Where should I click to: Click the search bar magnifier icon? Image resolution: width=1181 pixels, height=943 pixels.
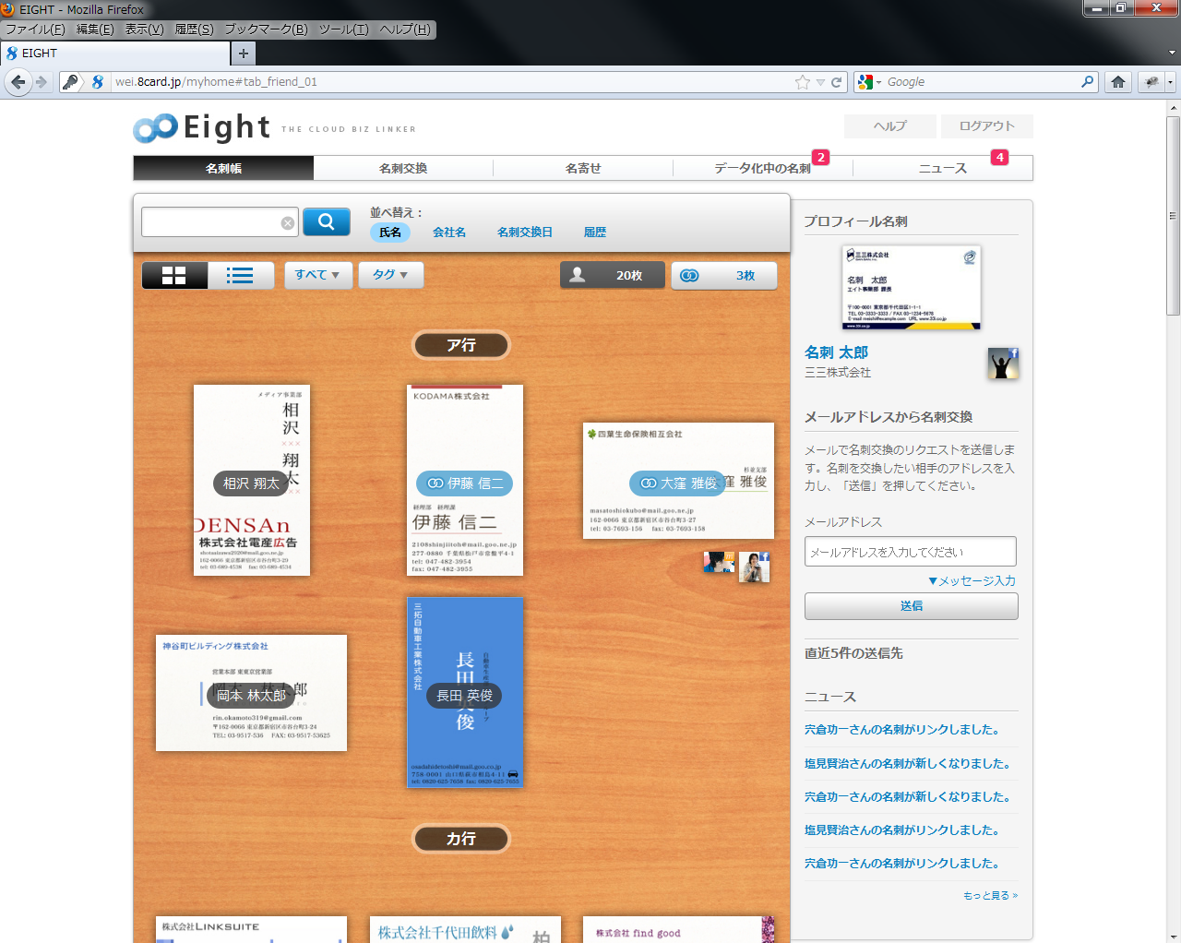[1088, 82]
